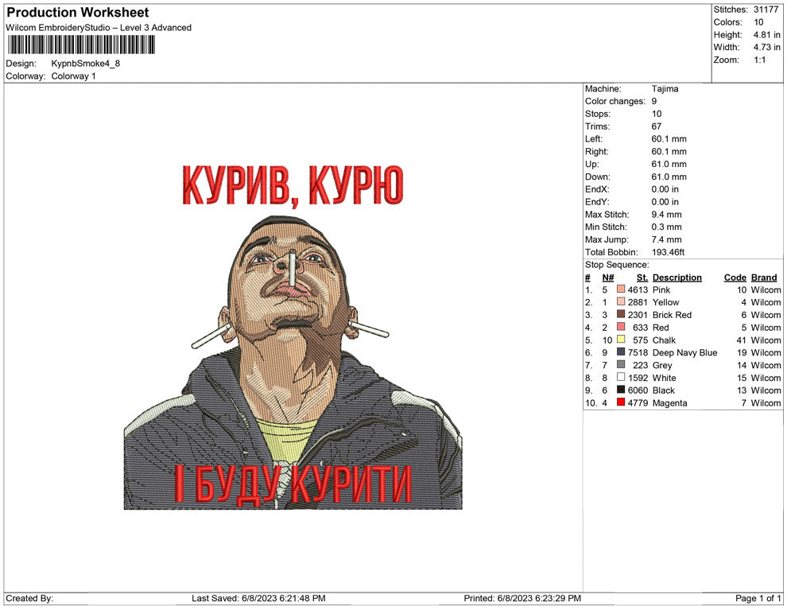Click the Color changes value '9'
Viewport: 787px width, 606px height.
coord(654,101)
